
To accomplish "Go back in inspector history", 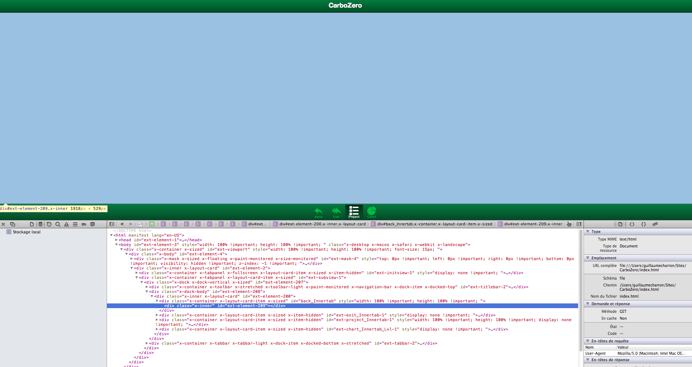I will pyautogui.click(x=122, y=224).
